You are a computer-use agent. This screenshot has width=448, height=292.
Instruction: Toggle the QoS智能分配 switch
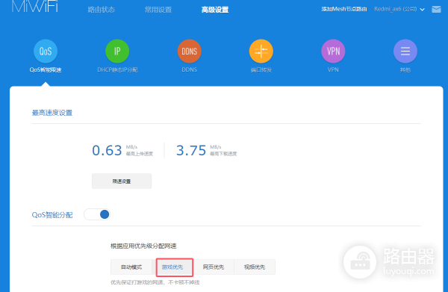(97, 214)
